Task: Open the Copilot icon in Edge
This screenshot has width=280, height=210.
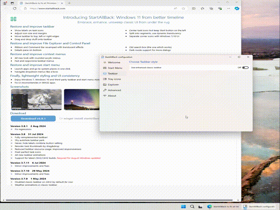Action: (237, 8)
